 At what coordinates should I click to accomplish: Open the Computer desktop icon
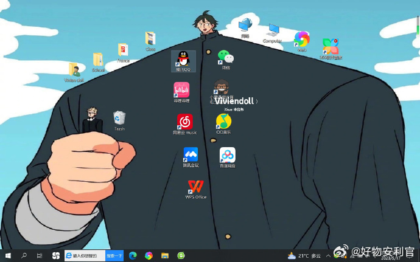point(273,32)
